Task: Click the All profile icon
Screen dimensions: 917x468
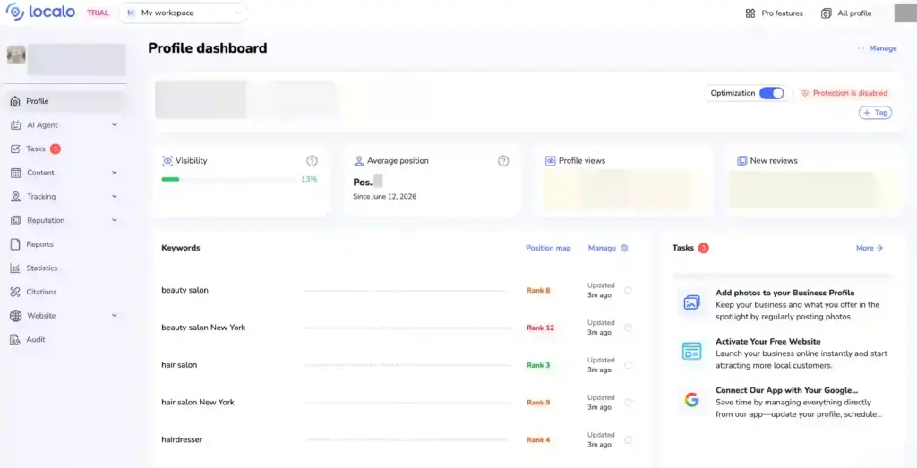Action: click(826, 13)
